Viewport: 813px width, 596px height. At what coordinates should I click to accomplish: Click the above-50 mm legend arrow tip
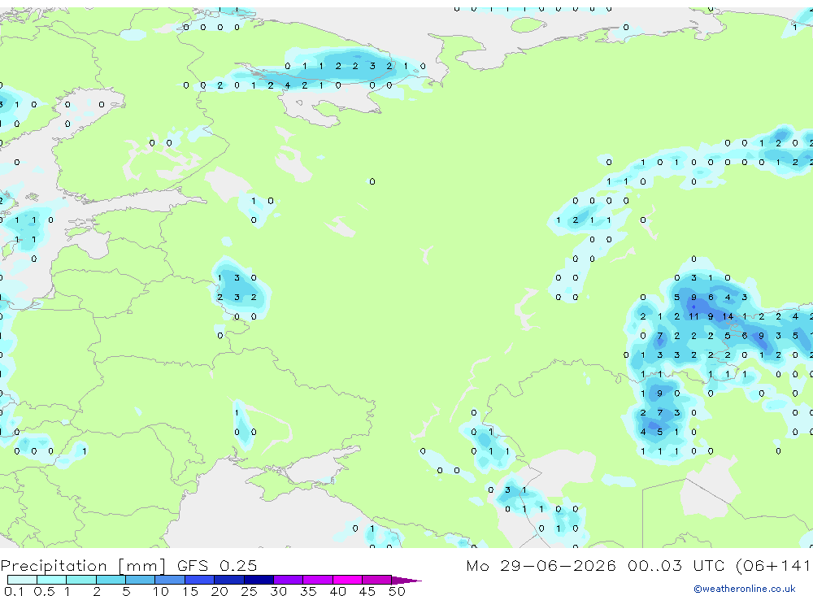click(406, 581)
